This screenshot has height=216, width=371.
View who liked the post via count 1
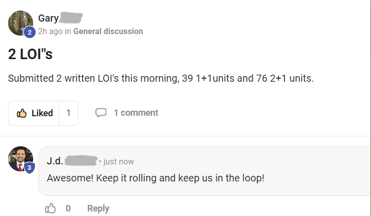[x=68, y=113]
